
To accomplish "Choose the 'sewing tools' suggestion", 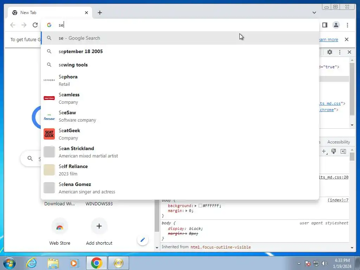I will 180,65.
